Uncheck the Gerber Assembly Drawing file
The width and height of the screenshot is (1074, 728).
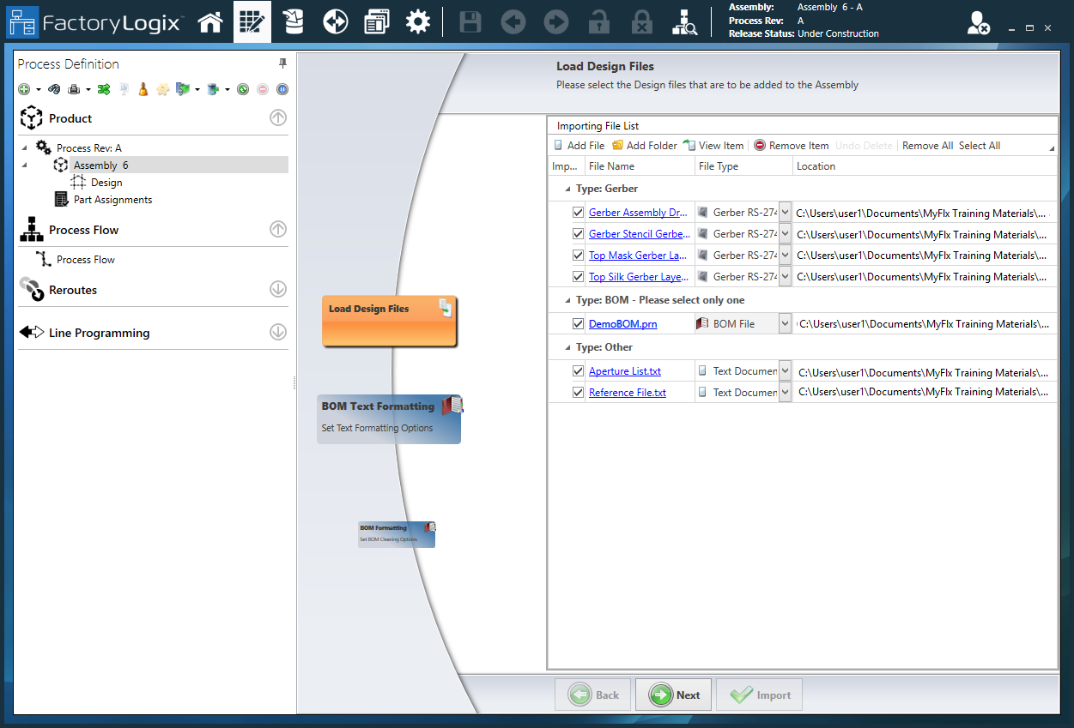(x=578, y=212)
